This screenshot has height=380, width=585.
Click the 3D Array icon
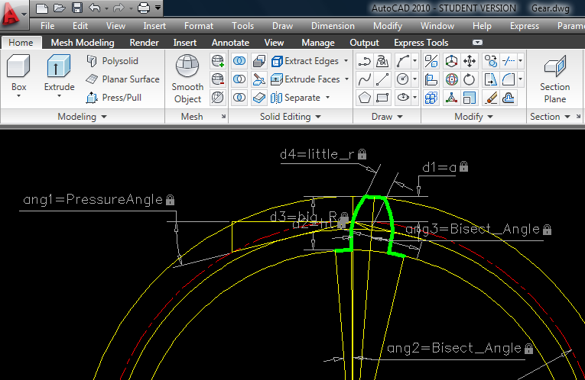[x=431, y=98]
